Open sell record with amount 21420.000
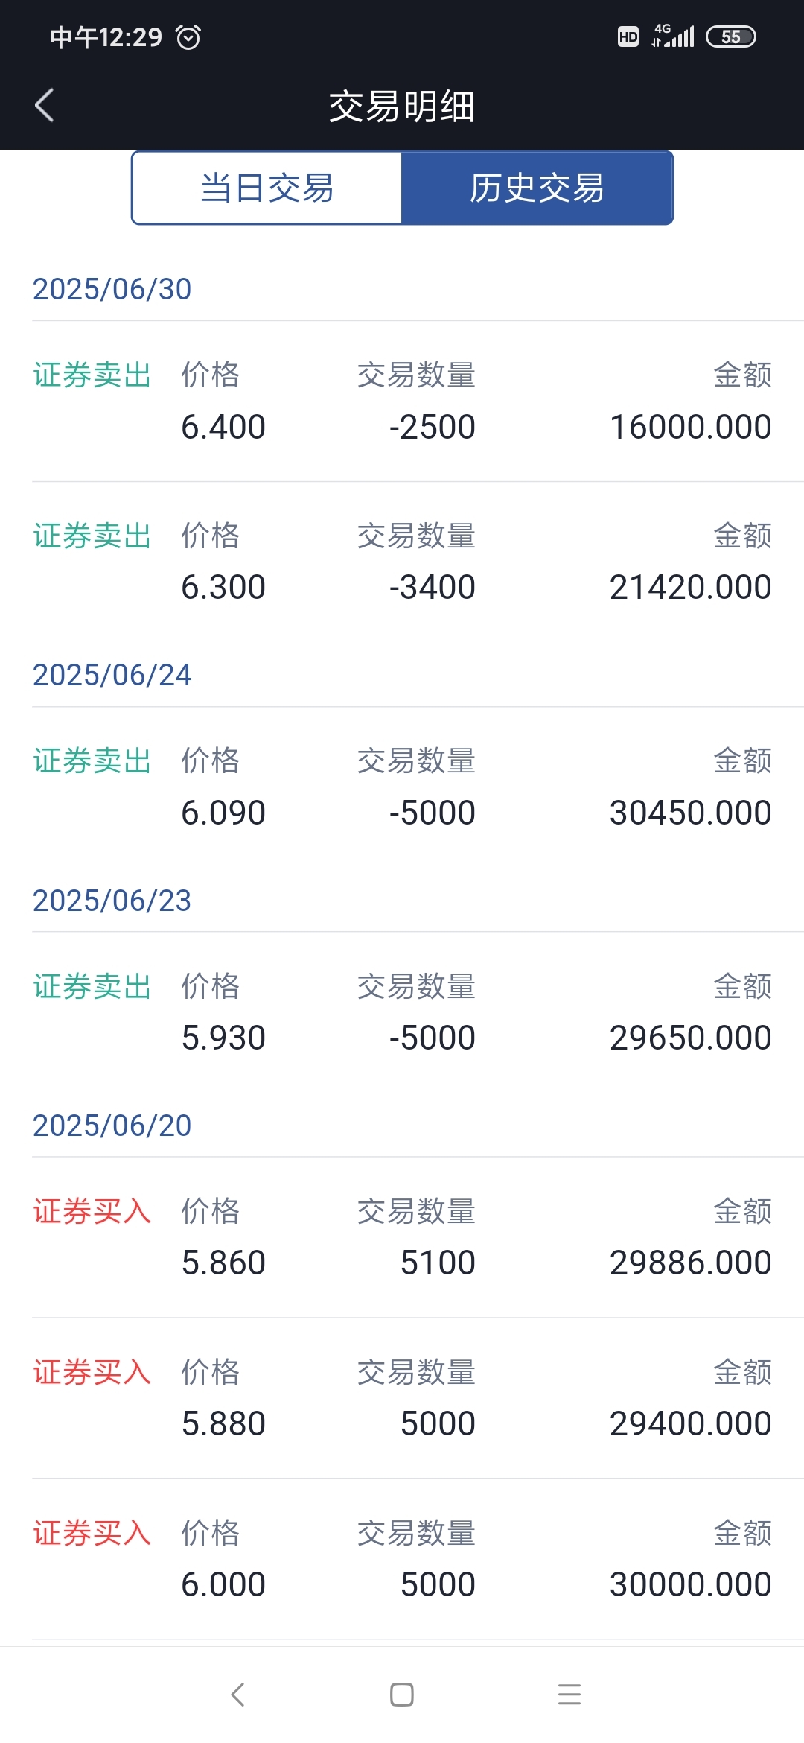Viewport: 804px width, 1743px height. tap(402, 562)
